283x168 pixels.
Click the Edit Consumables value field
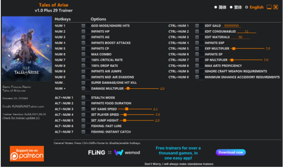click(x=246, y=32)
